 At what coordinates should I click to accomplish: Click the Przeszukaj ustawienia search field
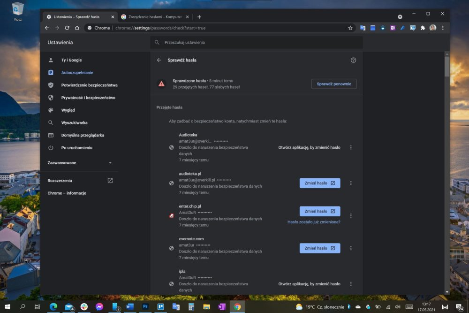tap(257, 43)
